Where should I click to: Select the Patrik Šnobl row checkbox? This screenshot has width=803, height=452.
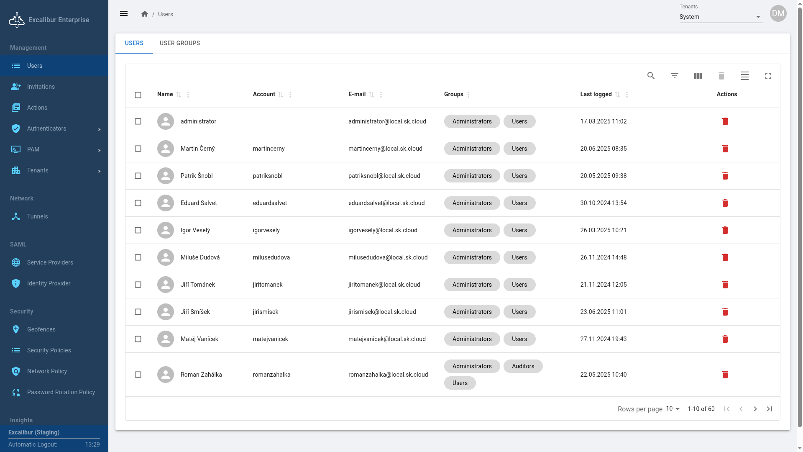click(x=138, y=176)
